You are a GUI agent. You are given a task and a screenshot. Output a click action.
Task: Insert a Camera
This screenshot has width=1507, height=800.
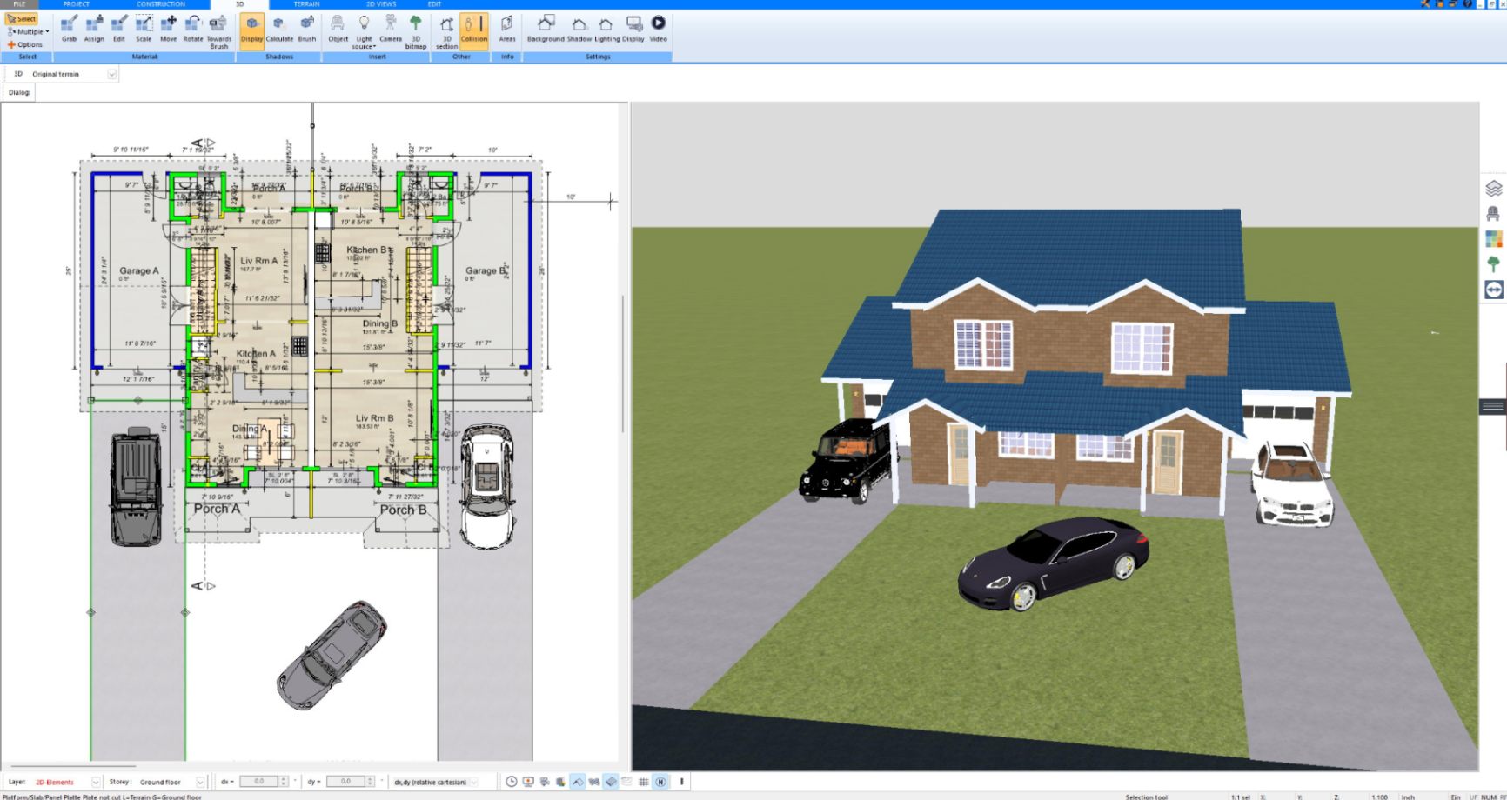click(391, 29)
